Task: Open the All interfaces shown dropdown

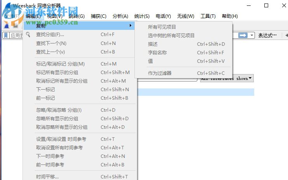Action: click(227, 78)
